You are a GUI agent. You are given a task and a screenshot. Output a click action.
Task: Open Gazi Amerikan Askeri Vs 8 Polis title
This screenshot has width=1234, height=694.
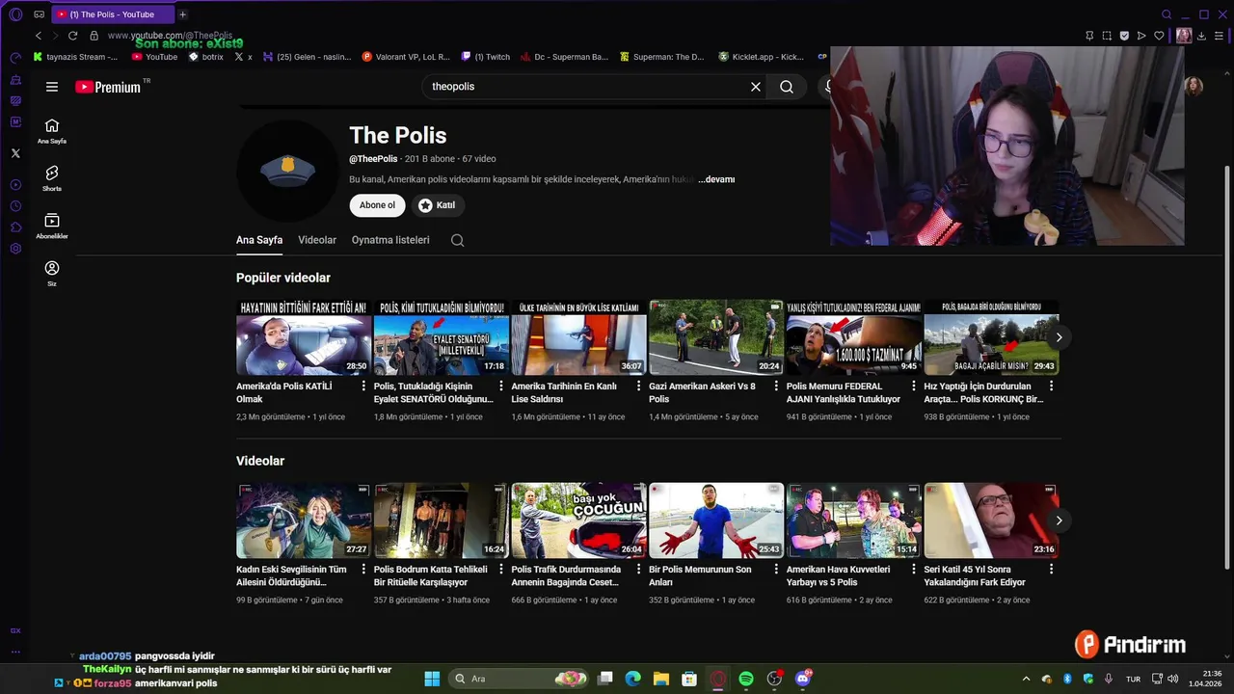[x=702, y=392]
